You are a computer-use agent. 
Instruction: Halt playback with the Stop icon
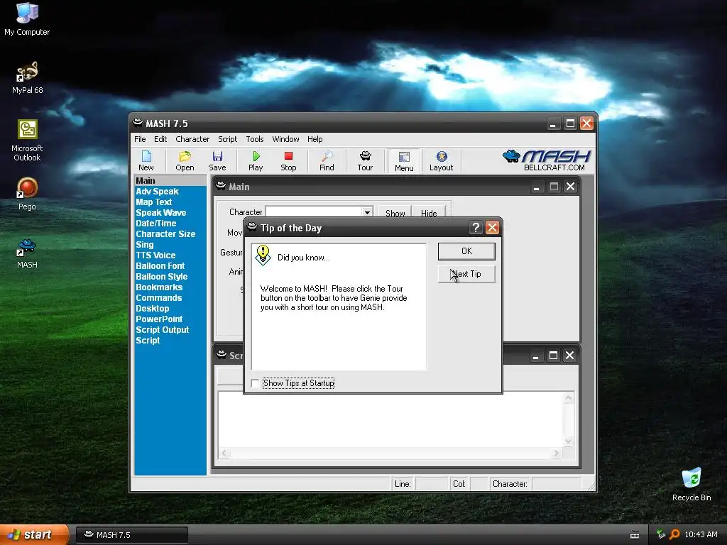(x=288, y=161)
